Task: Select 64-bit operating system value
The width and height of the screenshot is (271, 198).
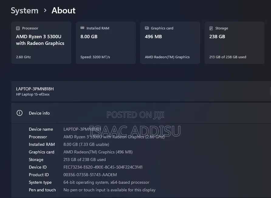Action: coord(106,182)
